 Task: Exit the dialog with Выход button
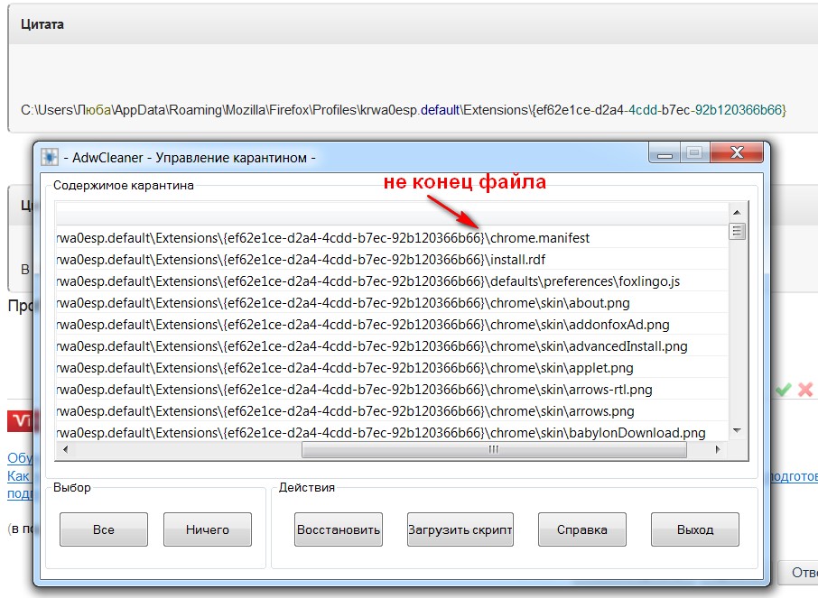(x=695, y=529)
